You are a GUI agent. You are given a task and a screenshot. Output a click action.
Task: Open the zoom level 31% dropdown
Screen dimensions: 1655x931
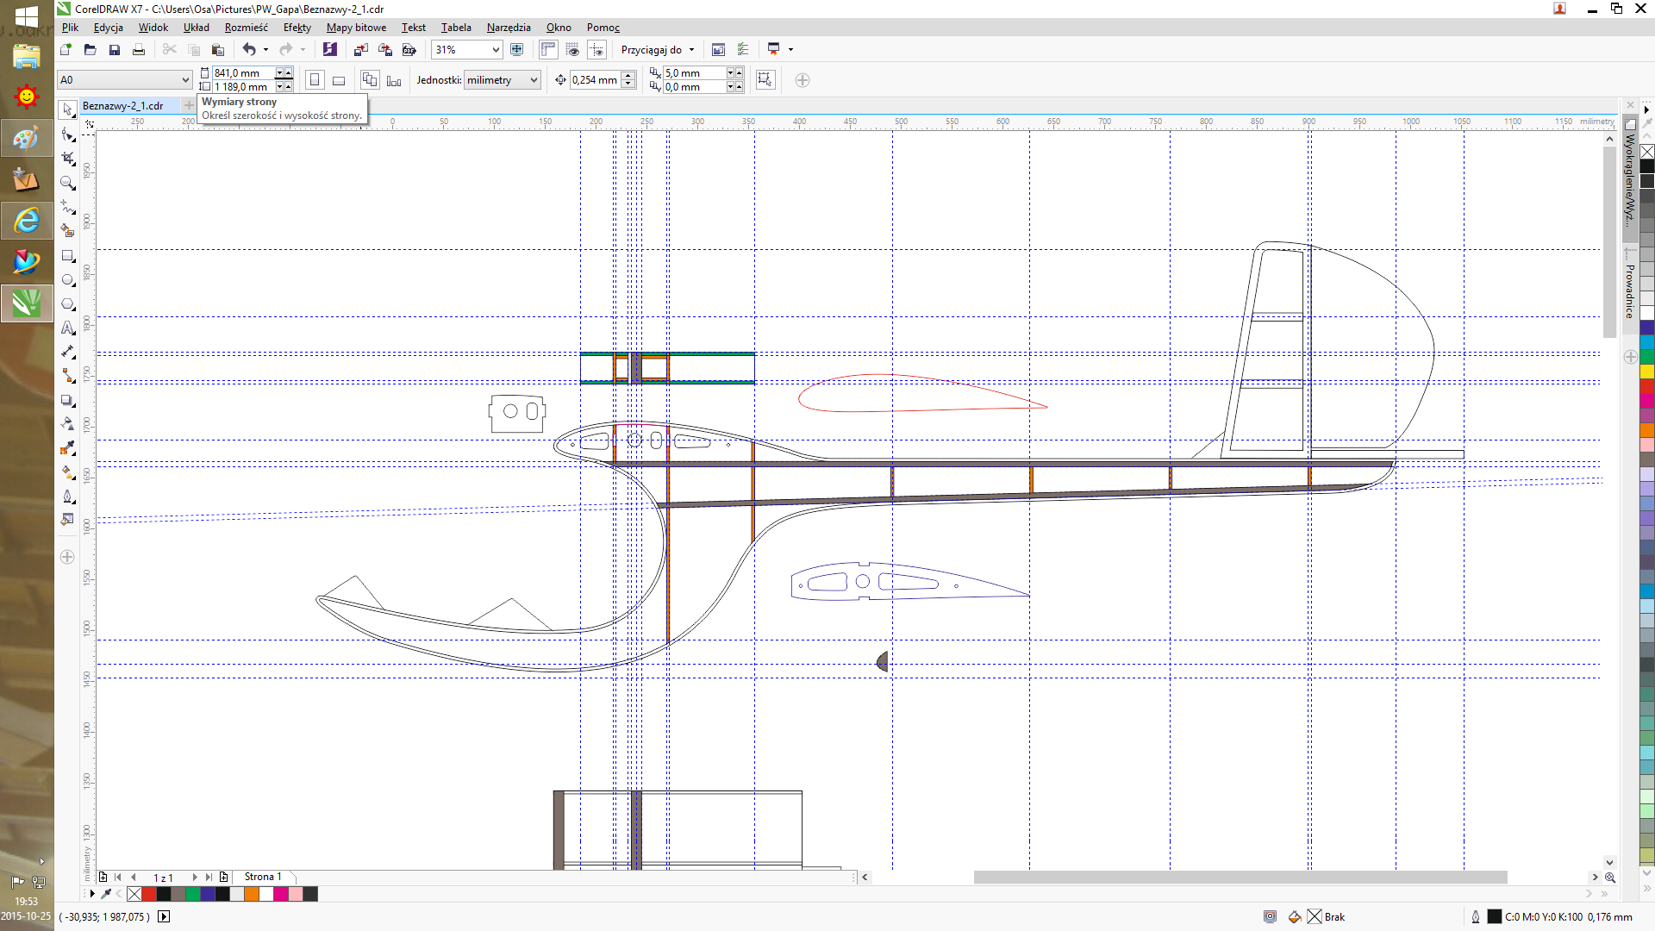pos(496,50)
